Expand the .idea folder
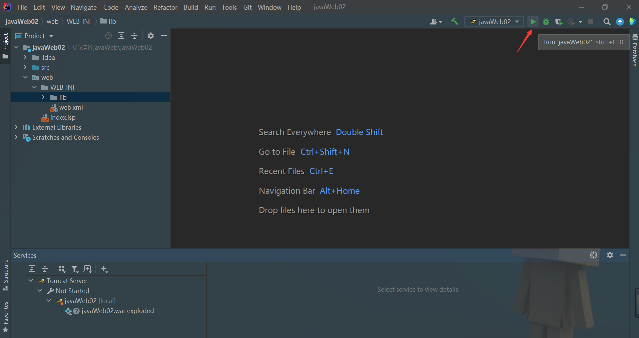 [25, 57]
